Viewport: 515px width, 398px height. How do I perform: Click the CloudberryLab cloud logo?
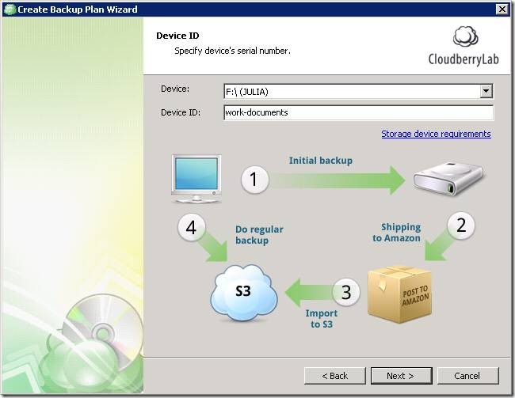(465, 36)
